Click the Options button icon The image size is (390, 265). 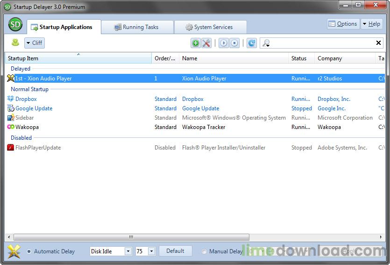click(x=332, y=24)
